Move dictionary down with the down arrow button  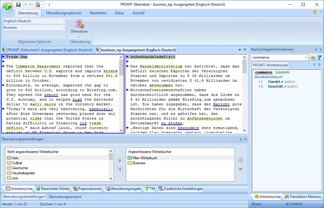click(241, 169)
